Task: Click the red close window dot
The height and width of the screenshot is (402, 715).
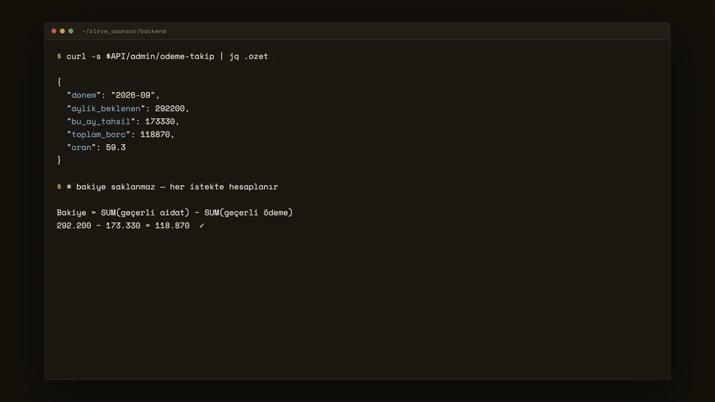Action: tap(54, 31)
